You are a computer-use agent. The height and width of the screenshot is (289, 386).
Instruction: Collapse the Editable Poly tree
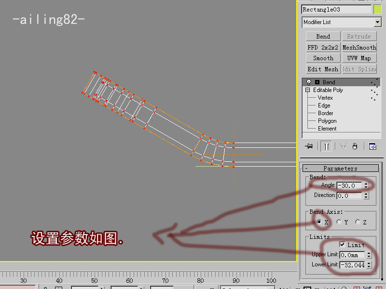tap(307, 90)
